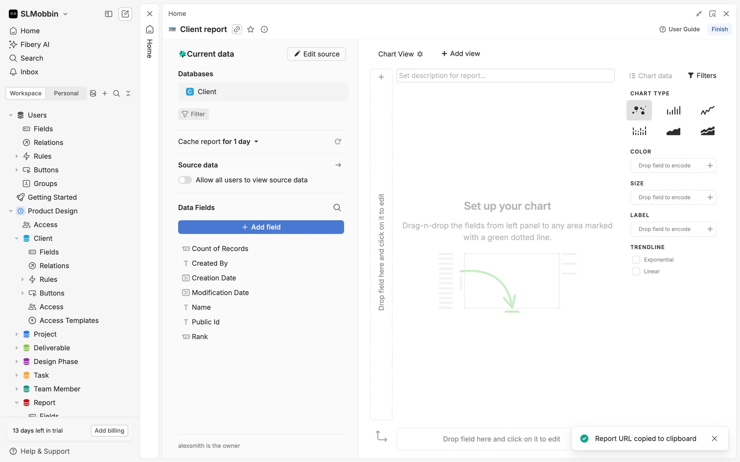
Task: Click the Add field button
Action: pyautogui.click(x=261, y=227)
